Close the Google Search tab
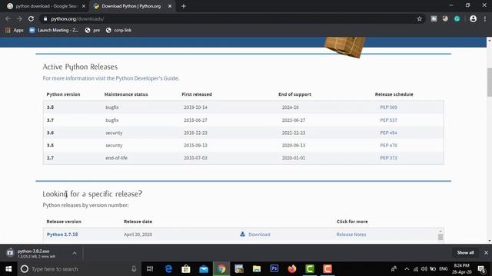 coord(84,6)
